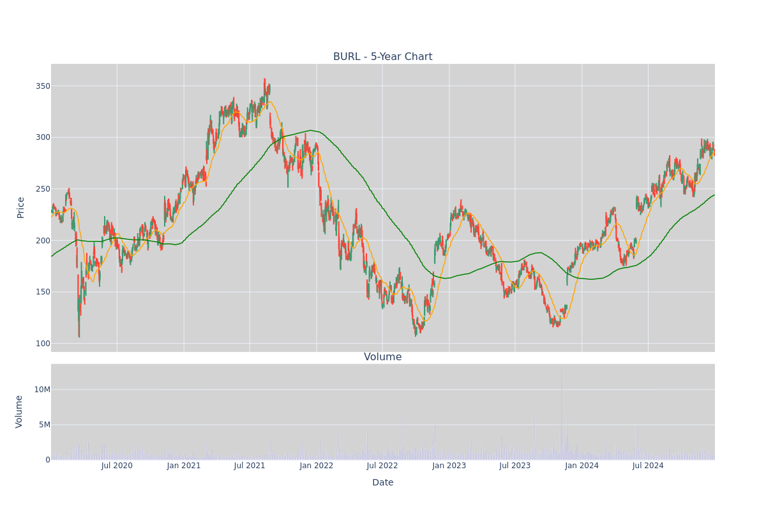Click the 'Date' x-axis label
The width and height of the screenshot is (766, 511).
point(382,483)
